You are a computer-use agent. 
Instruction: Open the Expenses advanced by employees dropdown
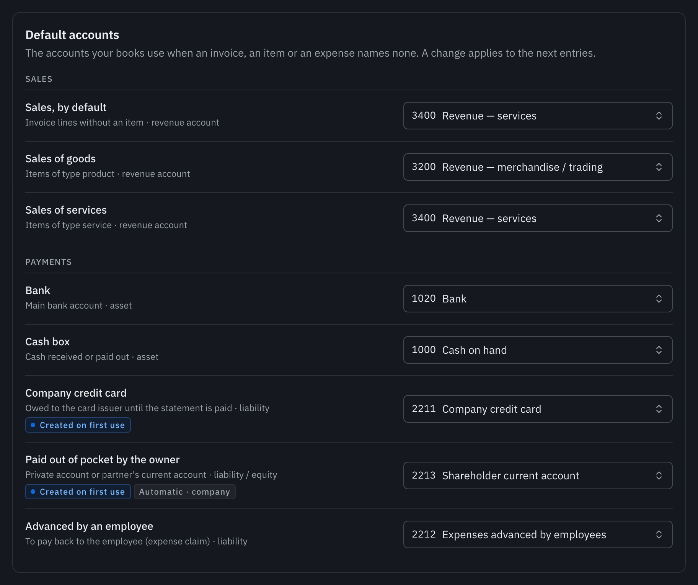(x=538, y=534)
